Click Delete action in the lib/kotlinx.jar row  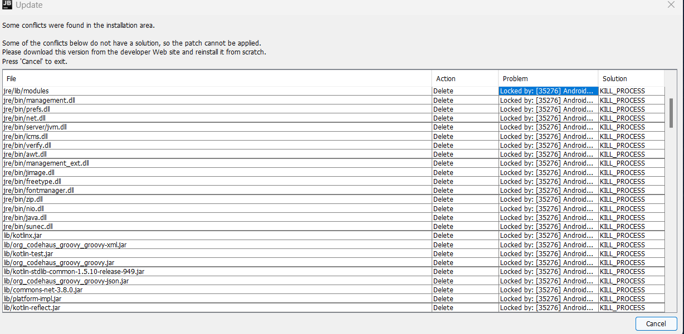pyautogui.click(x=465, y=235)
